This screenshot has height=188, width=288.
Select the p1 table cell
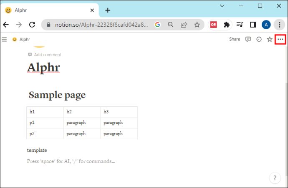(x=45, y=123)
